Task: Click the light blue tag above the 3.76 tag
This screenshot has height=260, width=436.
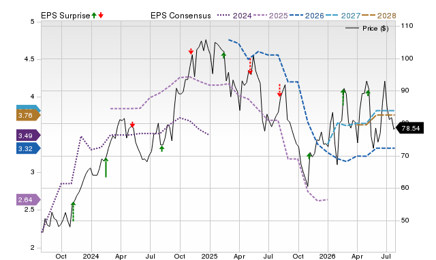Action: click(x=29, y=108)
